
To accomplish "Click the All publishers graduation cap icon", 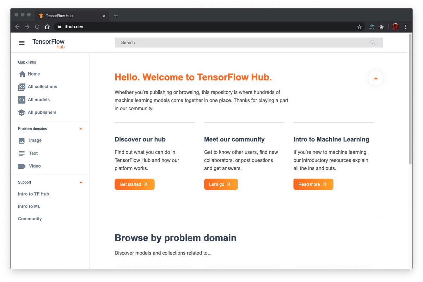I will [x=22, y=113].
